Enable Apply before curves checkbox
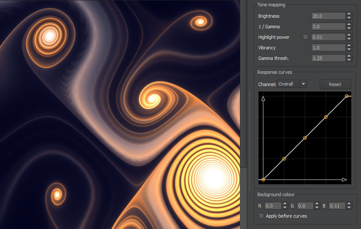 261,216
